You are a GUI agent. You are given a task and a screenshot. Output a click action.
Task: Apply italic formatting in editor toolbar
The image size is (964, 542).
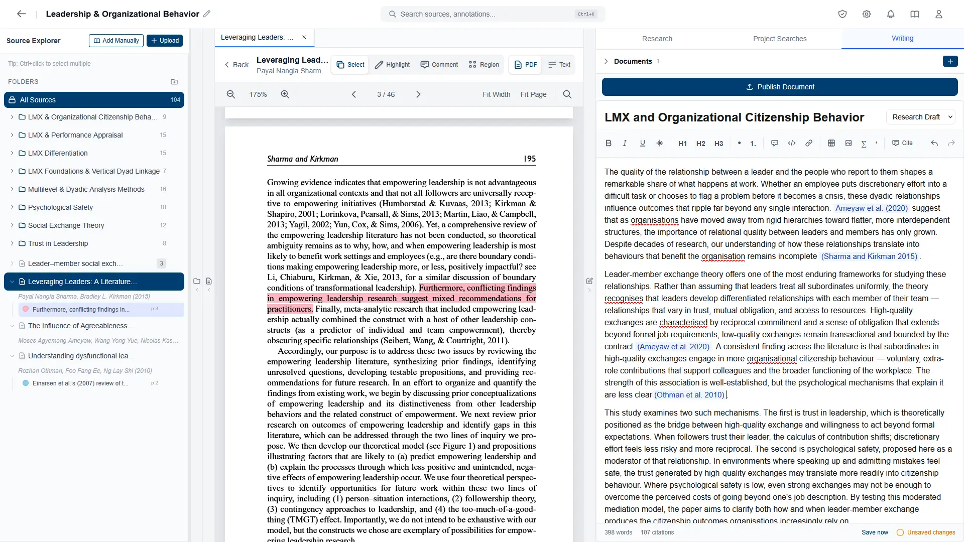[625, 143]
